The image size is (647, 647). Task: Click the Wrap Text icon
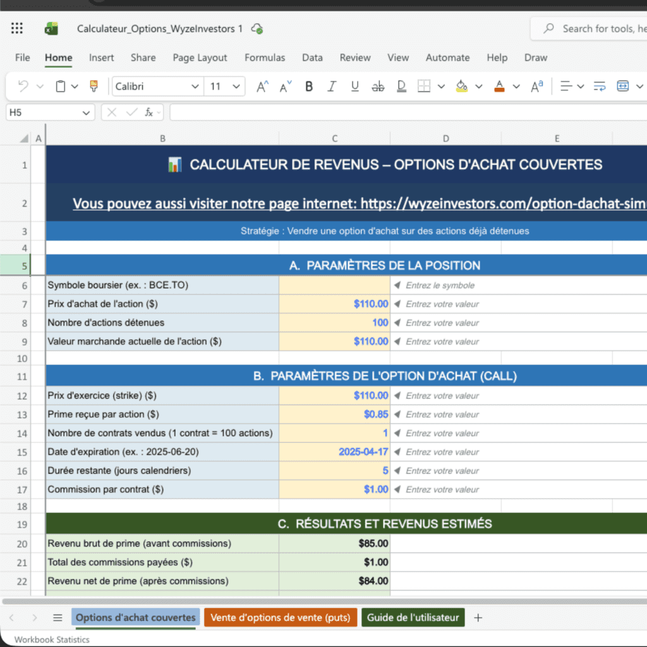[x=599, y=86]
